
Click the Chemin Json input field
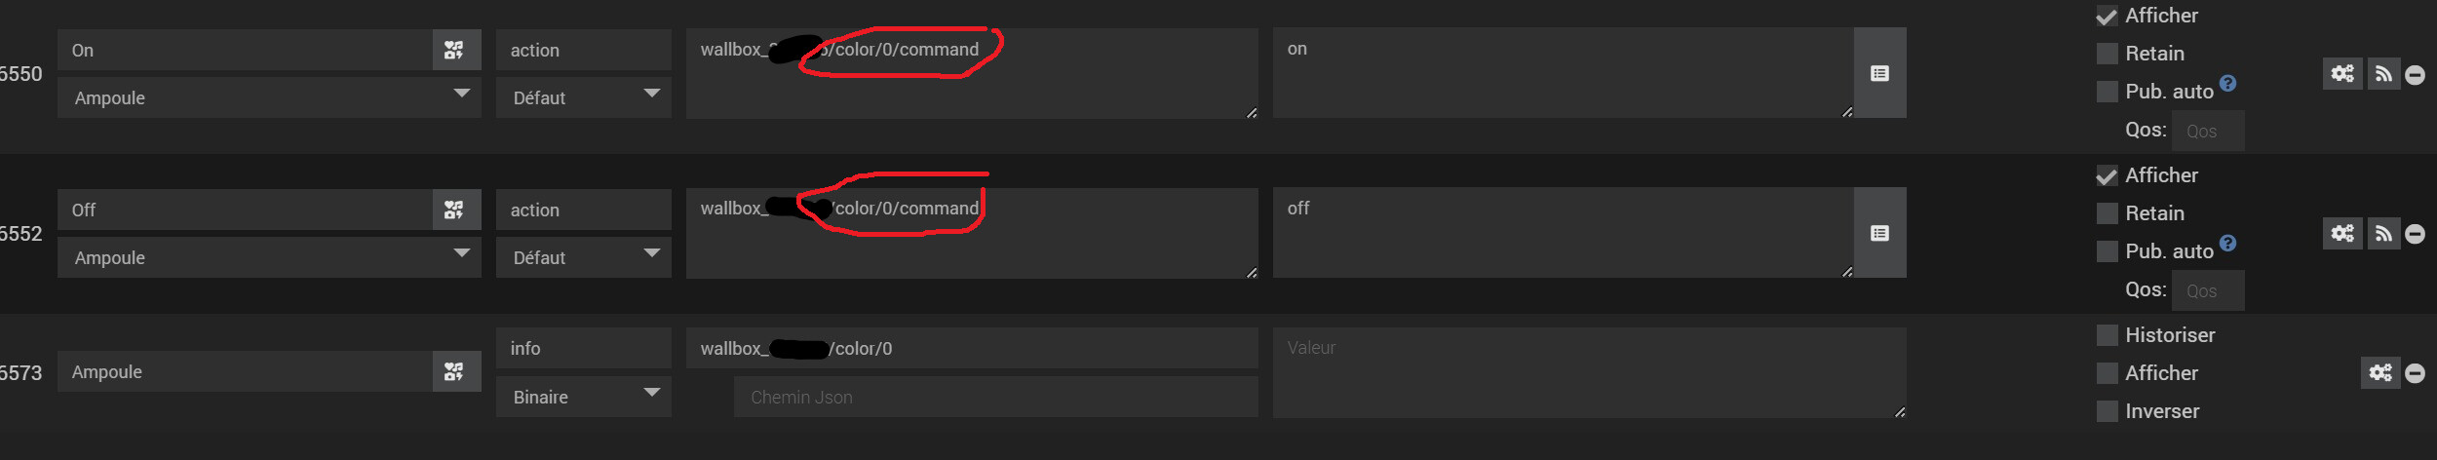[994, 398]
